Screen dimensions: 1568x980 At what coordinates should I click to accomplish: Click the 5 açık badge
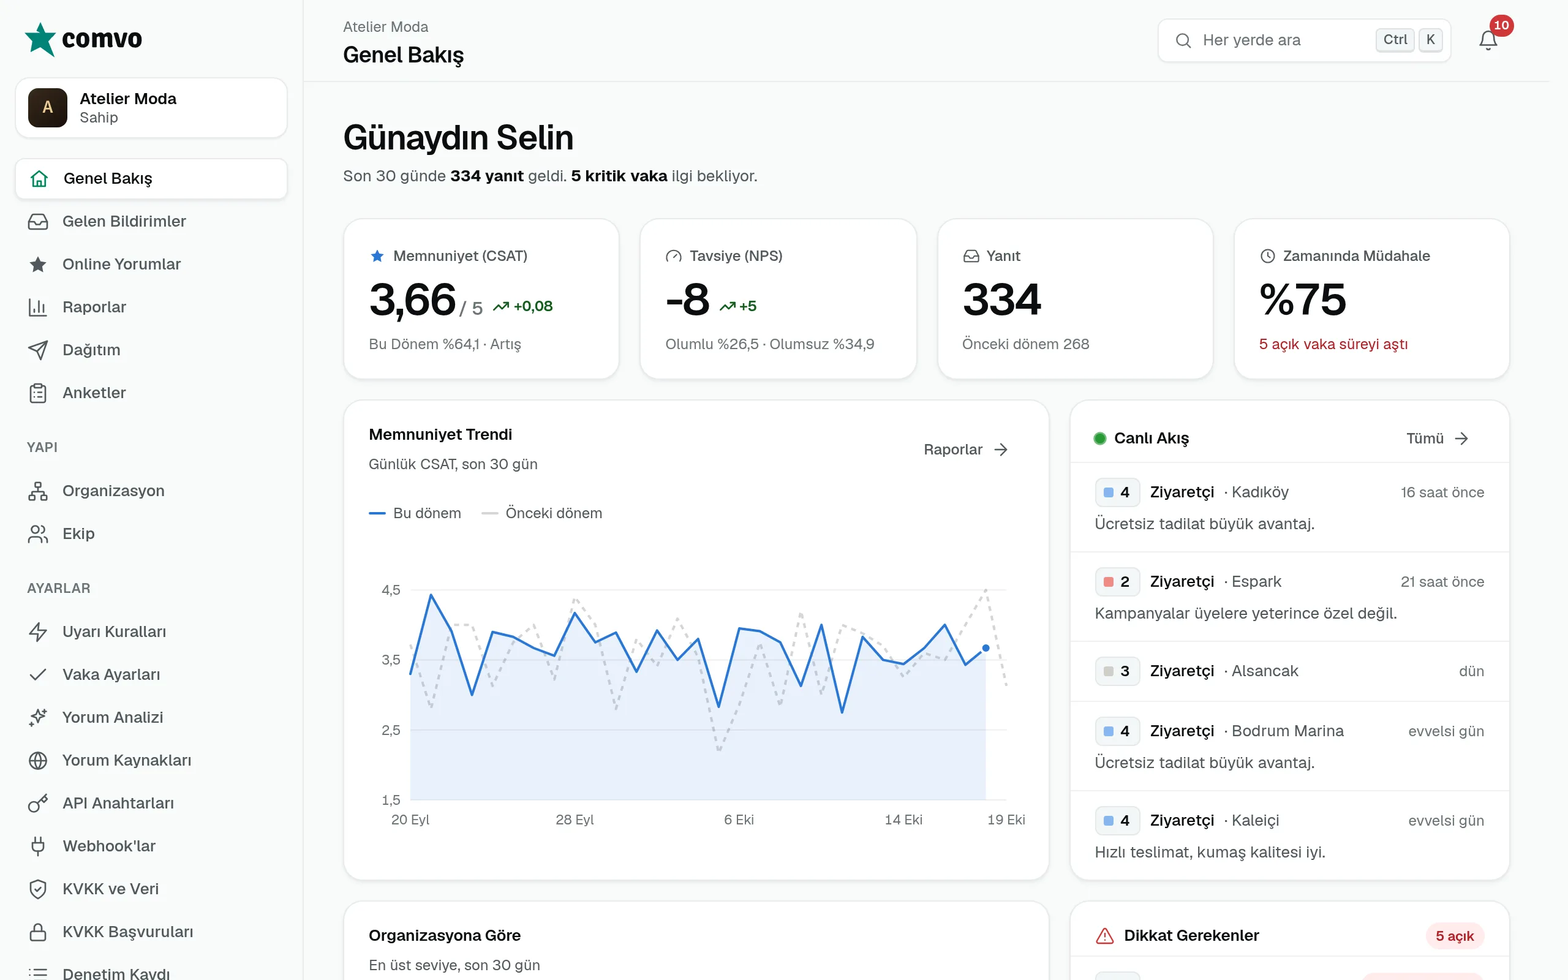pyautogui.click(x=1454, y=936)
